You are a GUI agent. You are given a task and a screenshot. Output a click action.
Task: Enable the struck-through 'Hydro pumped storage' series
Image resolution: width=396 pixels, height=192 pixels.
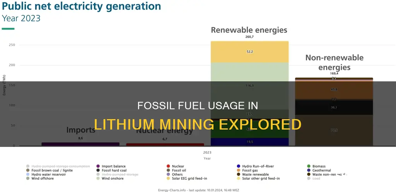coord(117,174)
